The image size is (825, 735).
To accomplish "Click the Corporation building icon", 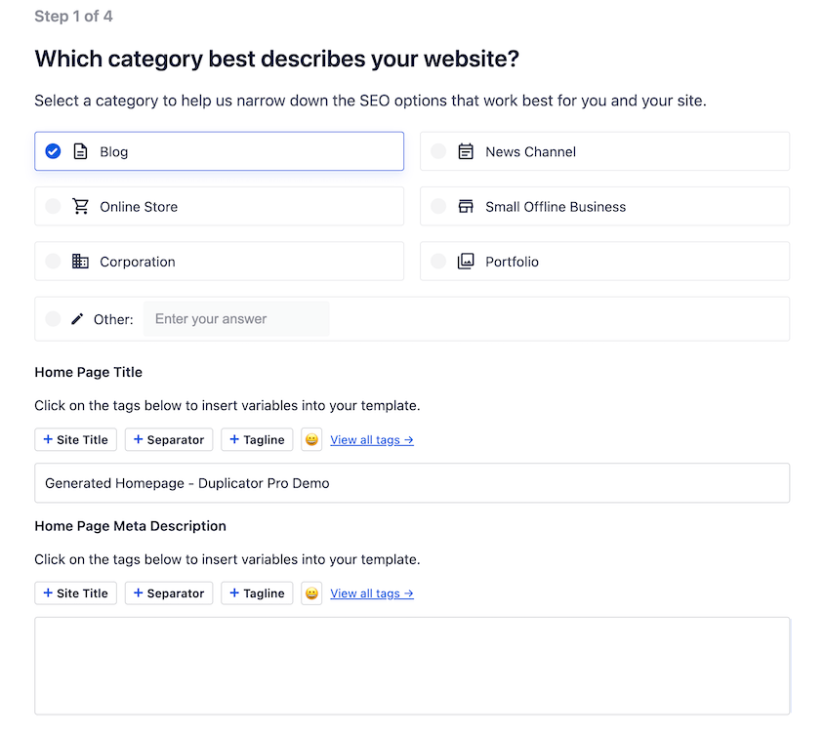I will (x=81, y=262).
